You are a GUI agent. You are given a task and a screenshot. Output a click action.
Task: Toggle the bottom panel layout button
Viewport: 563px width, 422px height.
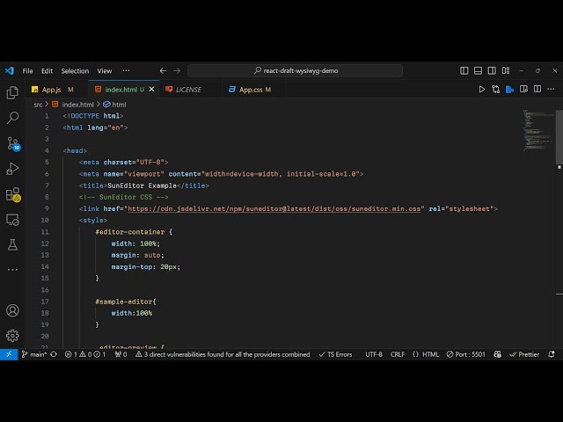(x=478, y=70)
